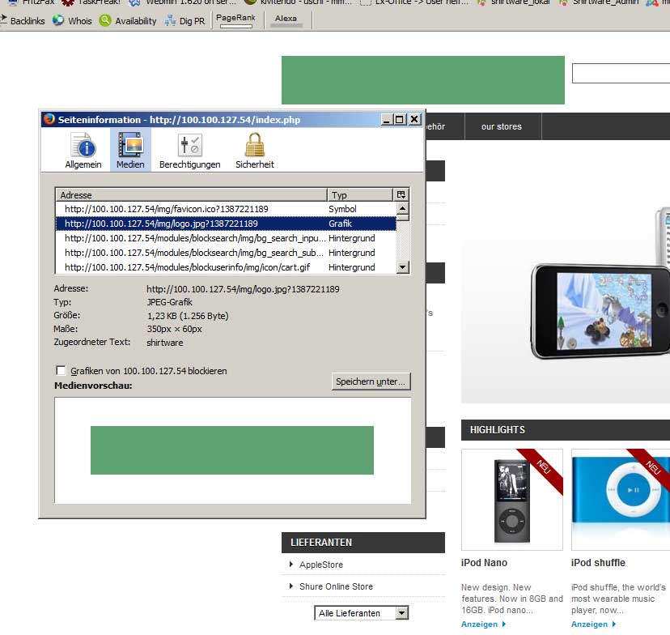Click the Speichern unter... button
Image resolution: width=670 pixels, height=635 pixels.
(371, 381)
